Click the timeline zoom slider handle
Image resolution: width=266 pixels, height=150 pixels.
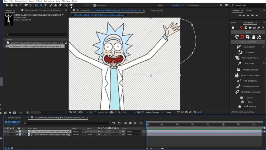pos(151,148)
